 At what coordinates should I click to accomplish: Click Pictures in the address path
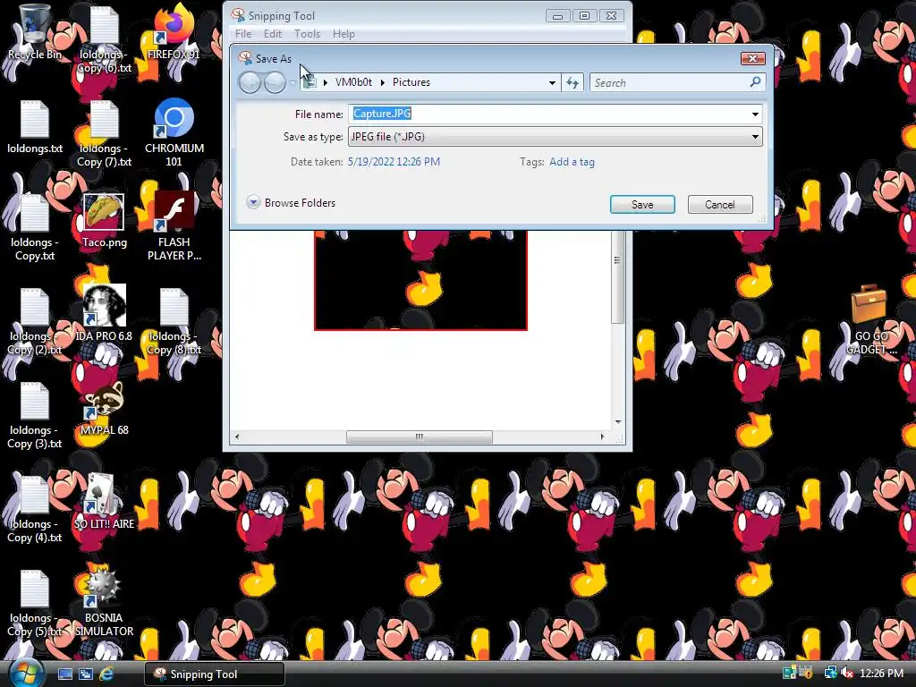pyautogui.click(x=411, y=82)
